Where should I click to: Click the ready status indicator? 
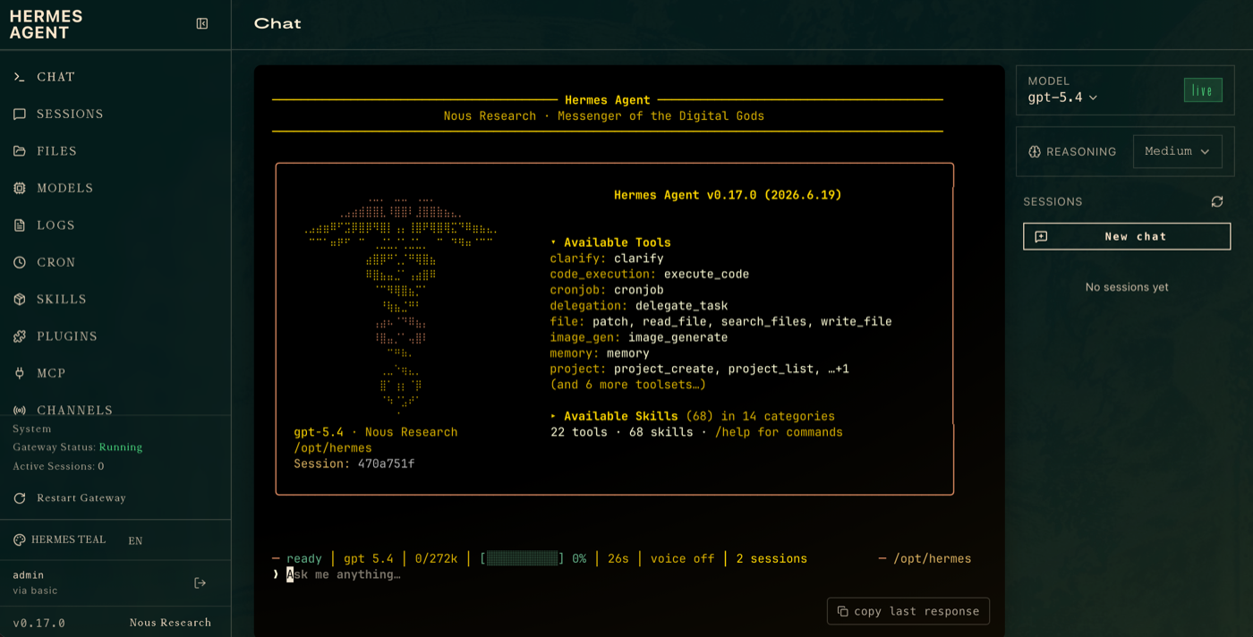pos(303,558)
